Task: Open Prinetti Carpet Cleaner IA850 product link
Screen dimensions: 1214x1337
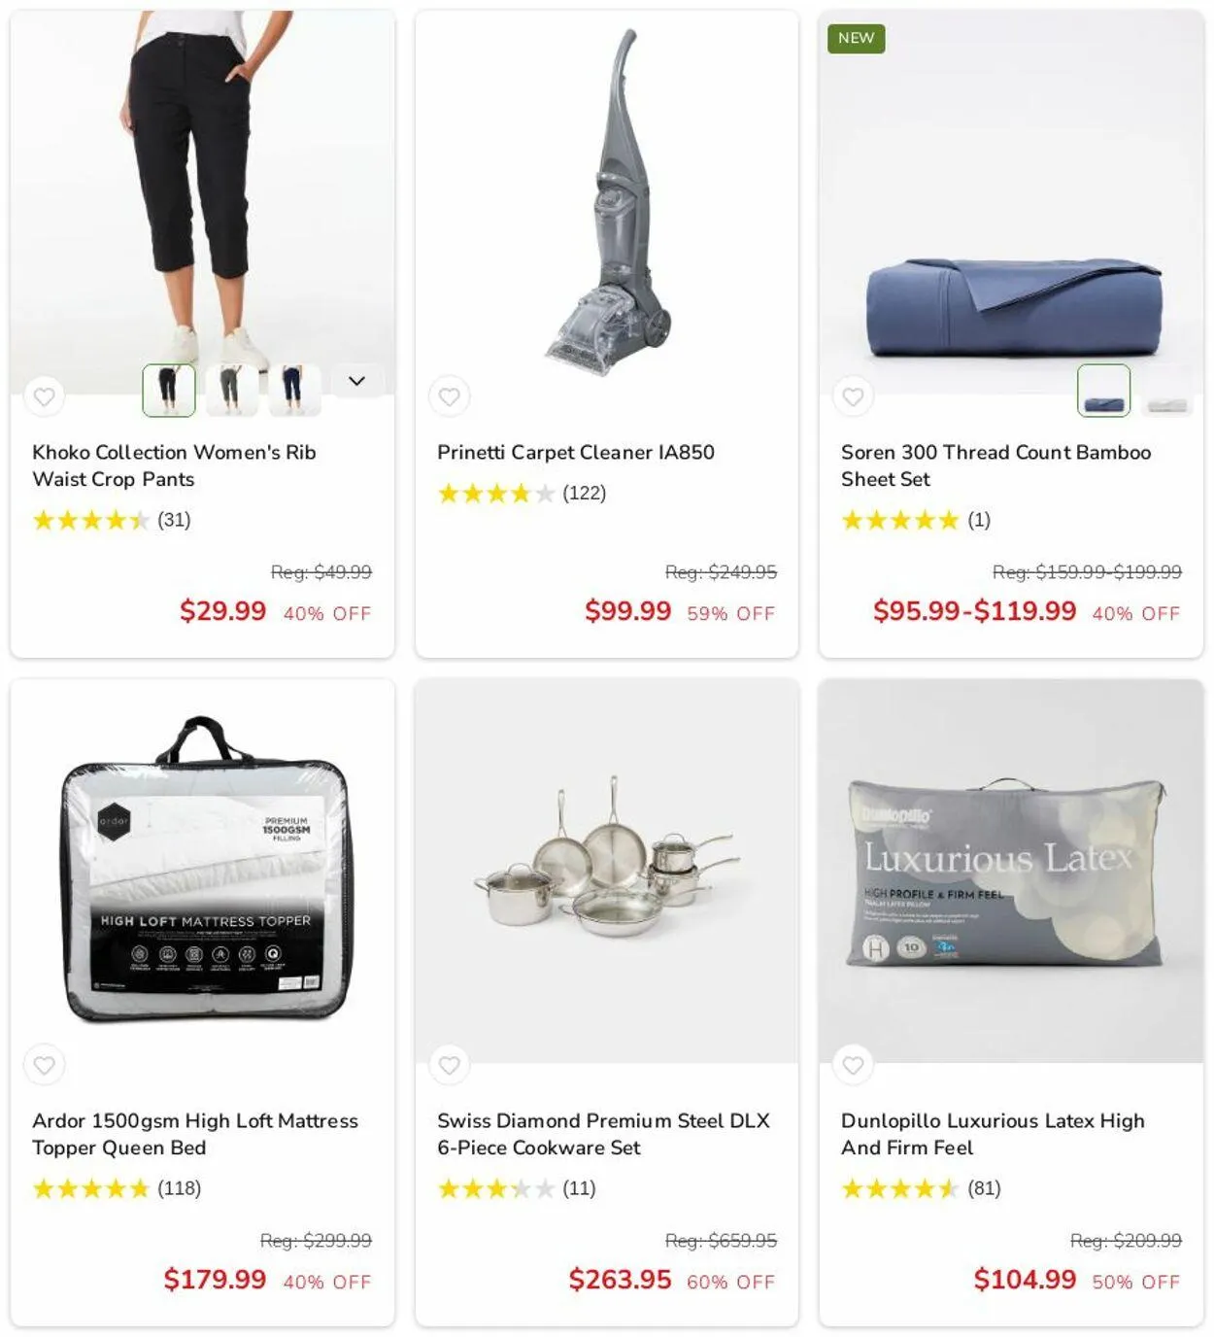Action: pyautogui.click(x=575, y=452)
